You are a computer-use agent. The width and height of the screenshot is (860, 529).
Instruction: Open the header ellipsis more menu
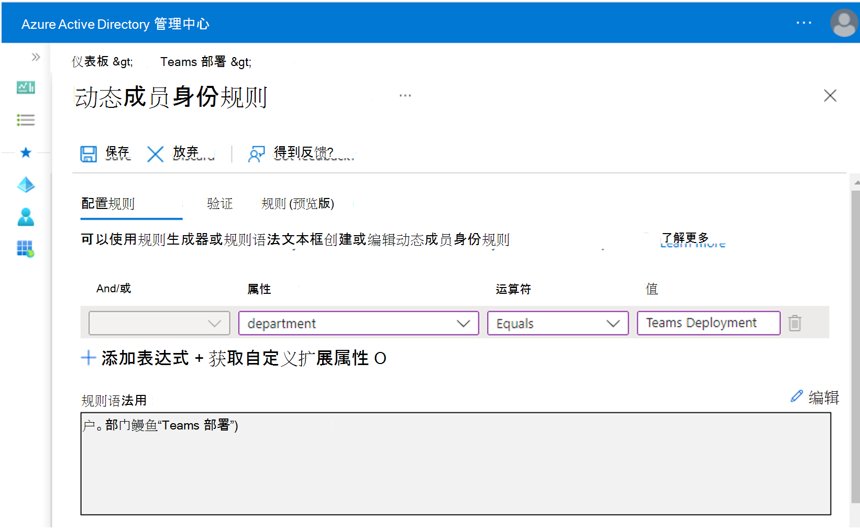tap(803, 23)
